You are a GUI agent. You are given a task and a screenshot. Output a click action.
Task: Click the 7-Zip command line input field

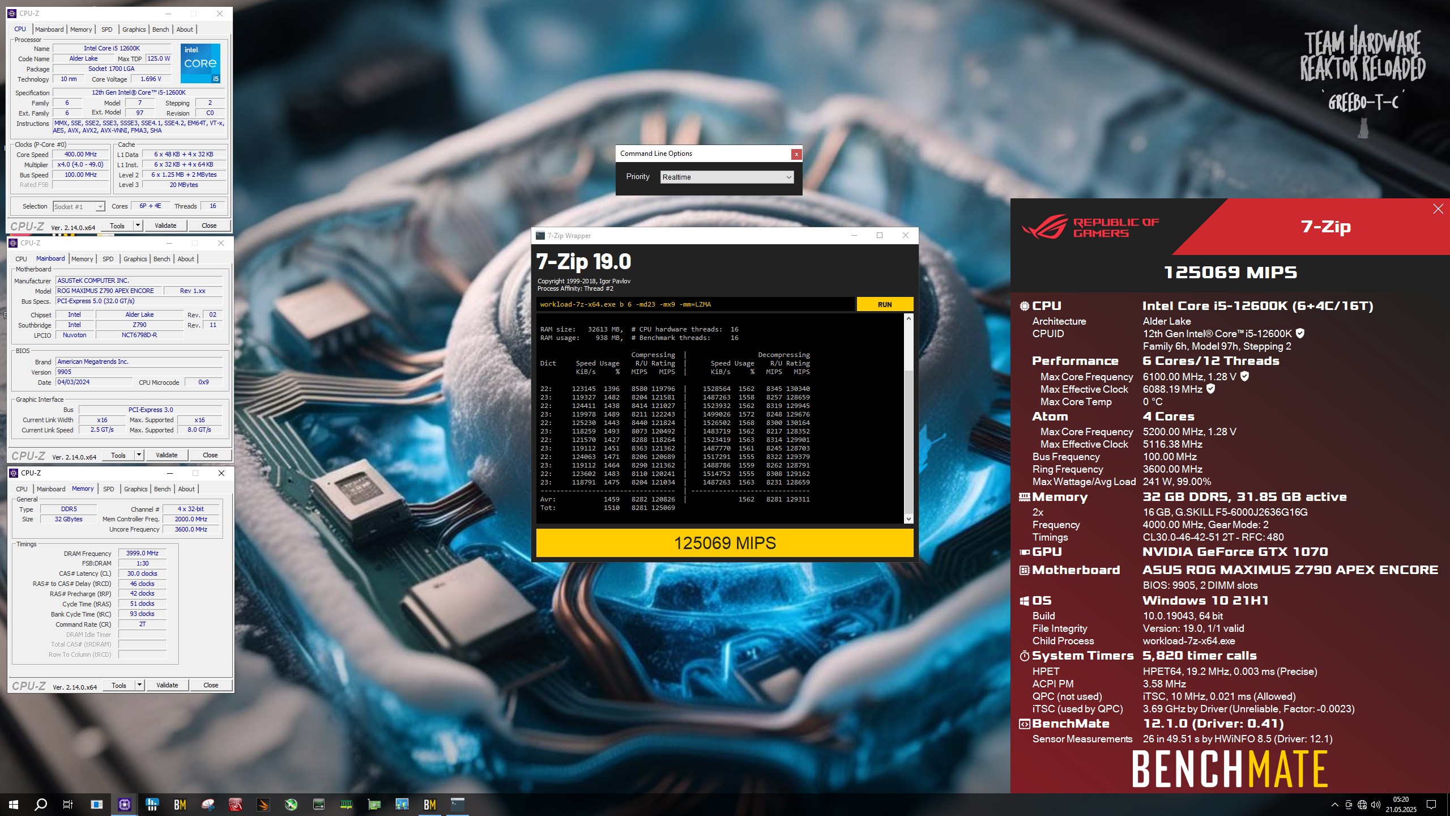coord(695,304)
